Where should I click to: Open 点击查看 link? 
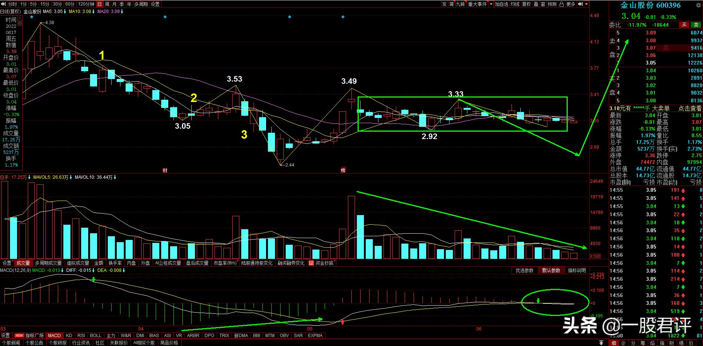(690, 108)
